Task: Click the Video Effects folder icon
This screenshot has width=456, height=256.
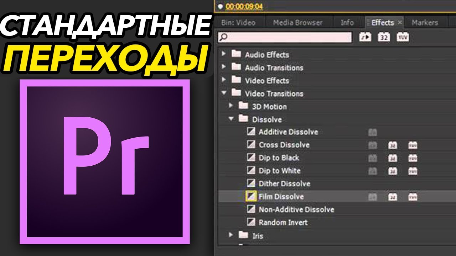Action: [236, 80]
